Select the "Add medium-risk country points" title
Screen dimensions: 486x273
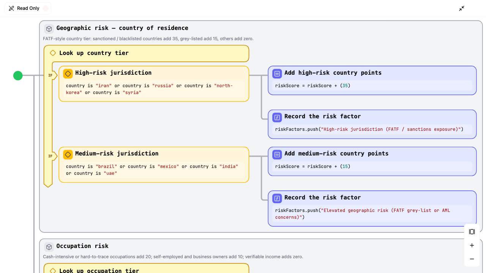[x=336, y=154]
